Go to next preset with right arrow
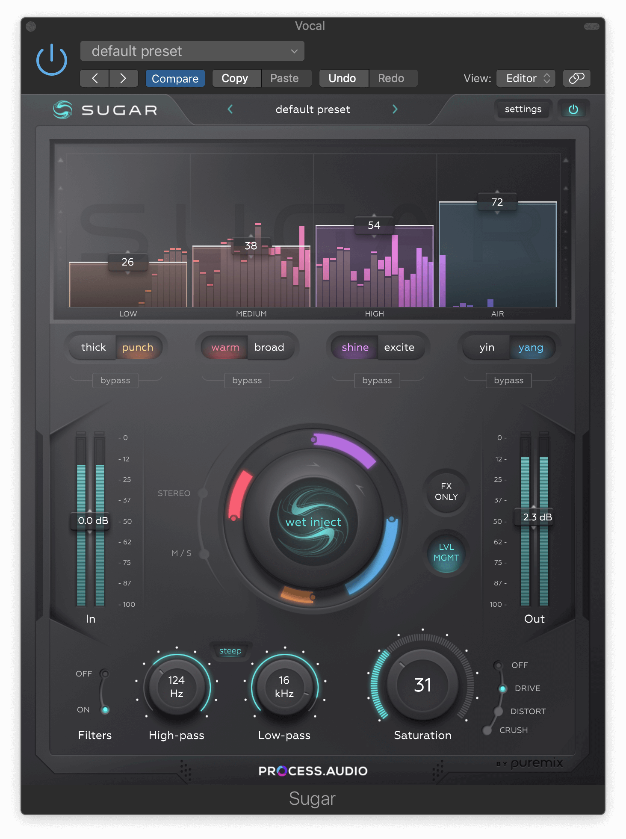 (x=123, y=78)
